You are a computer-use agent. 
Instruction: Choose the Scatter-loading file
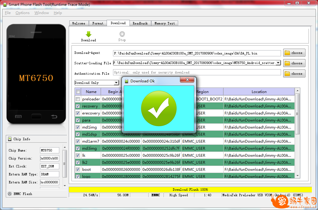pyautogui.click(x=294, y=63)
